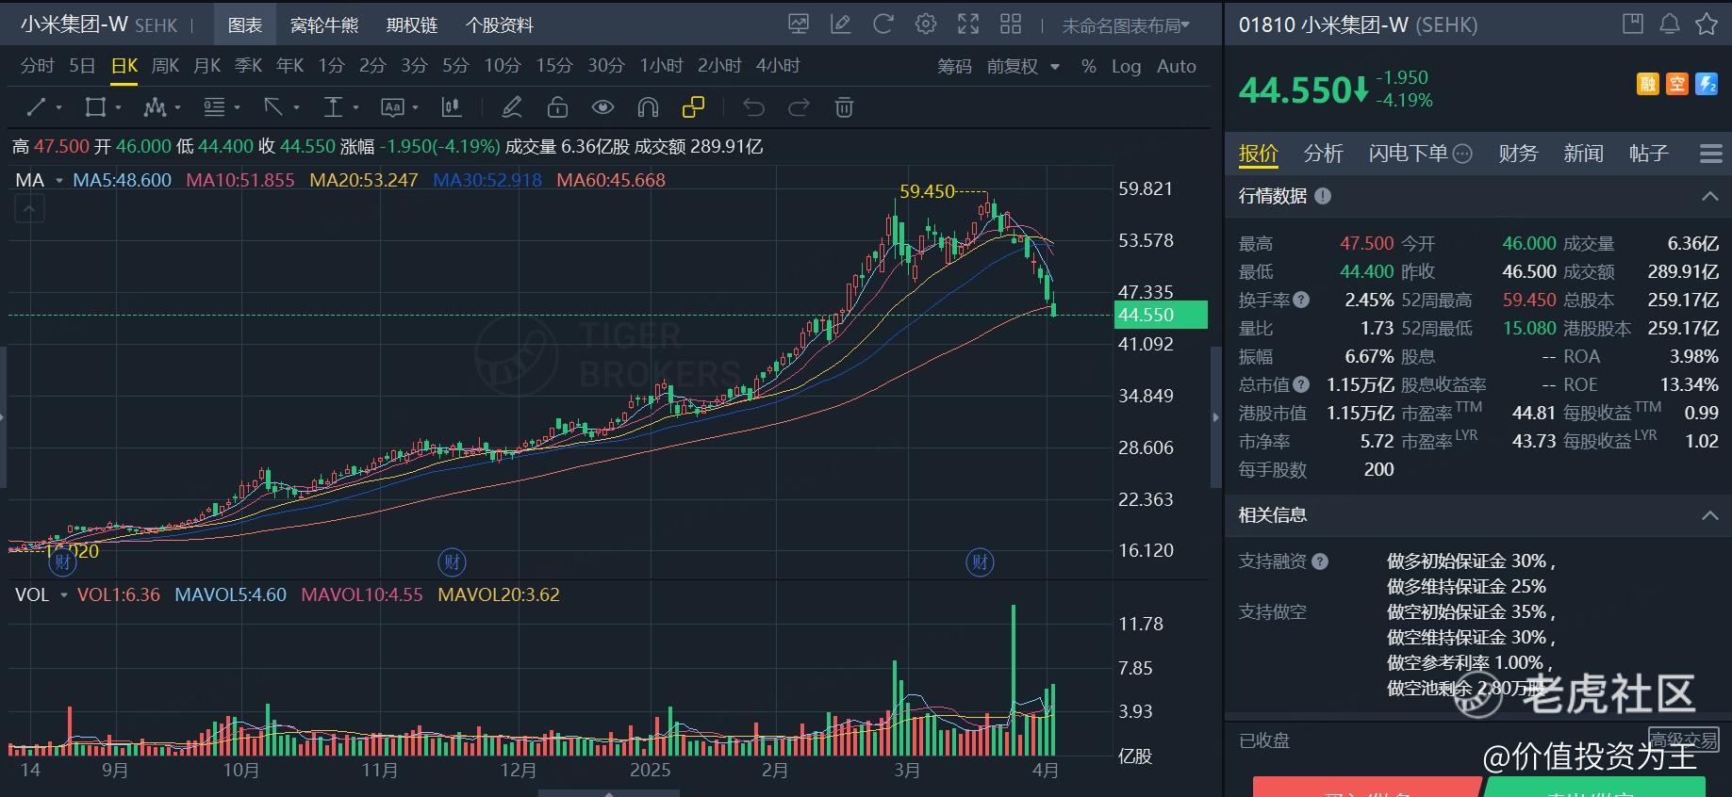Open chart settings gear
Screen dimensions: 1732x797
(925, 24)
